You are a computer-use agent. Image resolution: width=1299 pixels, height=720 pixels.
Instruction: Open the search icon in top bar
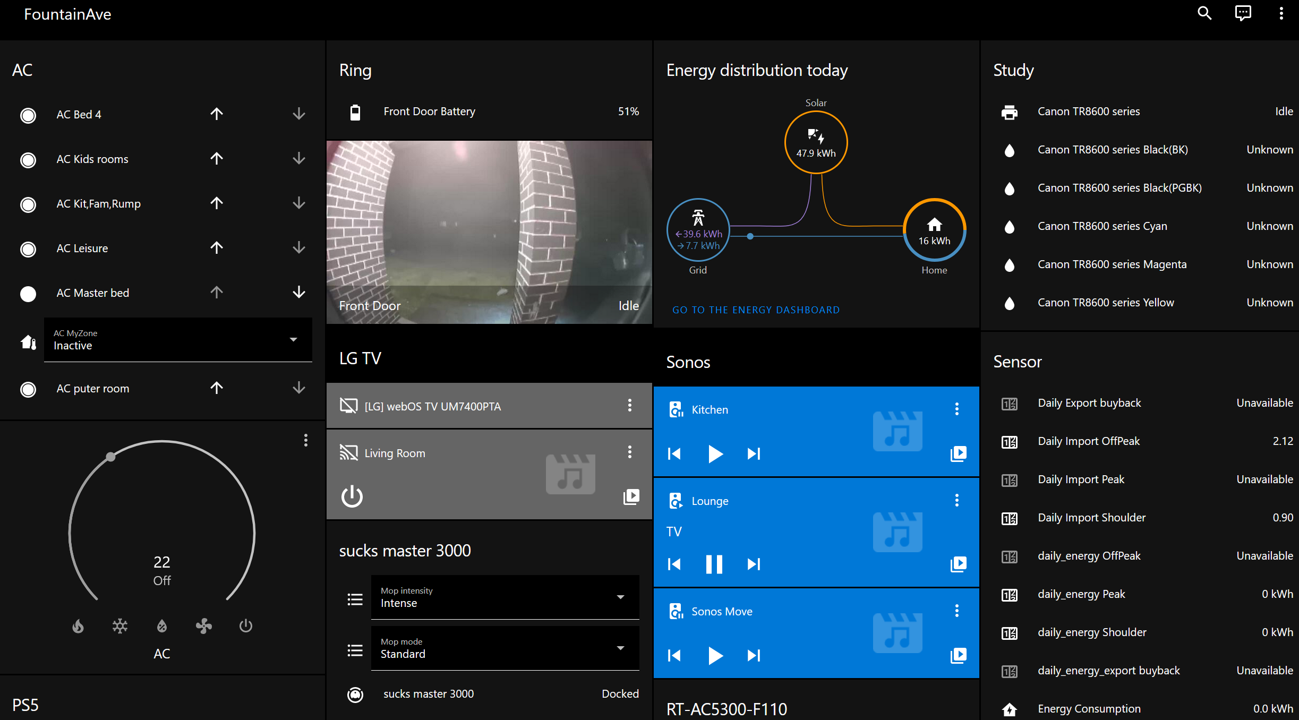point(1204,13)
